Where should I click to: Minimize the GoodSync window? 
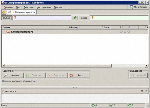pyautogui.click(x=140, y=3)
